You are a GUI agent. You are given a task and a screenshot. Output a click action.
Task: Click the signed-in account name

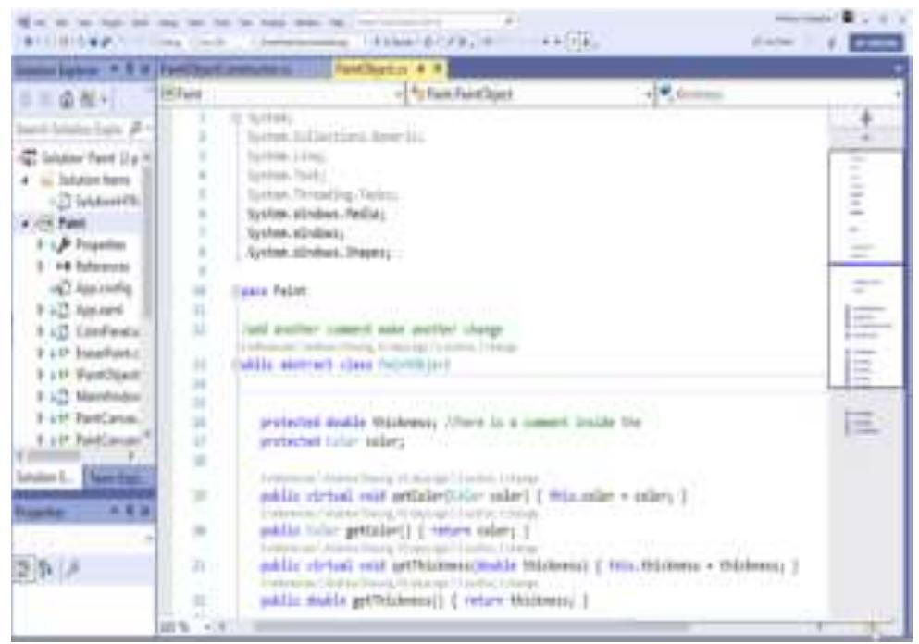804,19
